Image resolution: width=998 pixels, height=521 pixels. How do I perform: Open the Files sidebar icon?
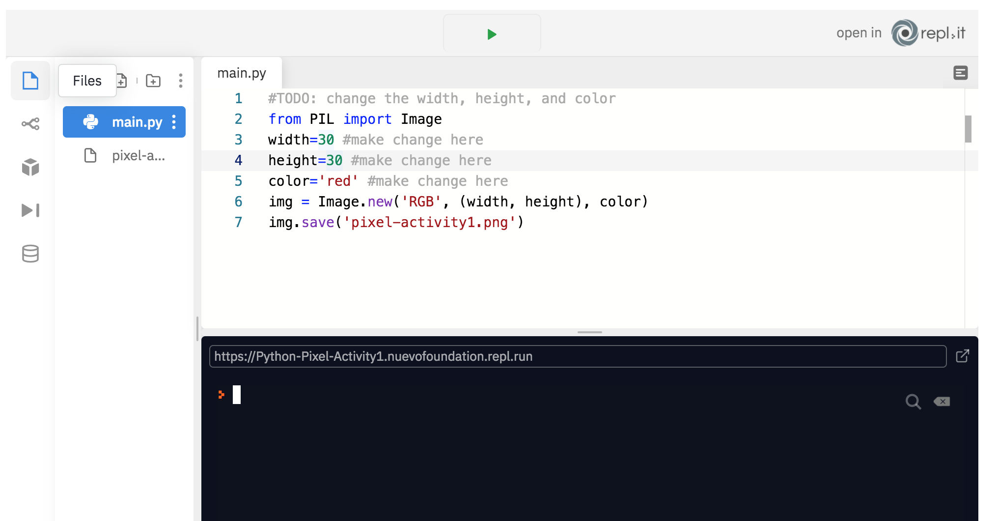click(x=30, y=81)
